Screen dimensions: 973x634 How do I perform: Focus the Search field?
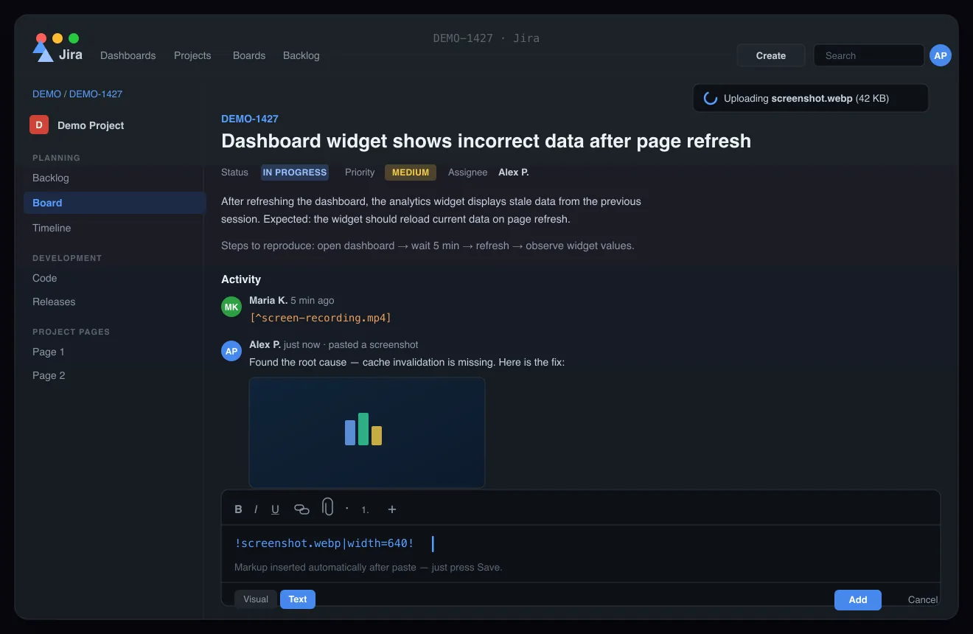coord(869,55)
